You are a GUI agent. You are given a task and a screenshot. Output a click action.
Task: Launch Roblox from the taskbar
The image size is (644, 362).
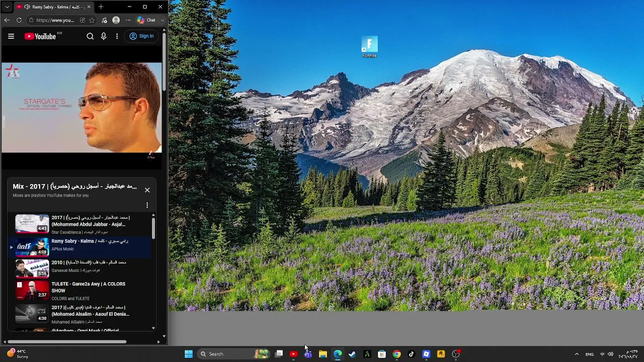pos(426,354)
